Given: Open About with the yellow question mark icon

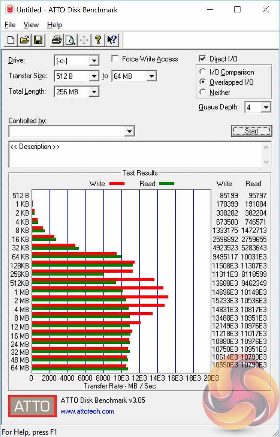Looking at the screenshot, I should pos(98,40).
